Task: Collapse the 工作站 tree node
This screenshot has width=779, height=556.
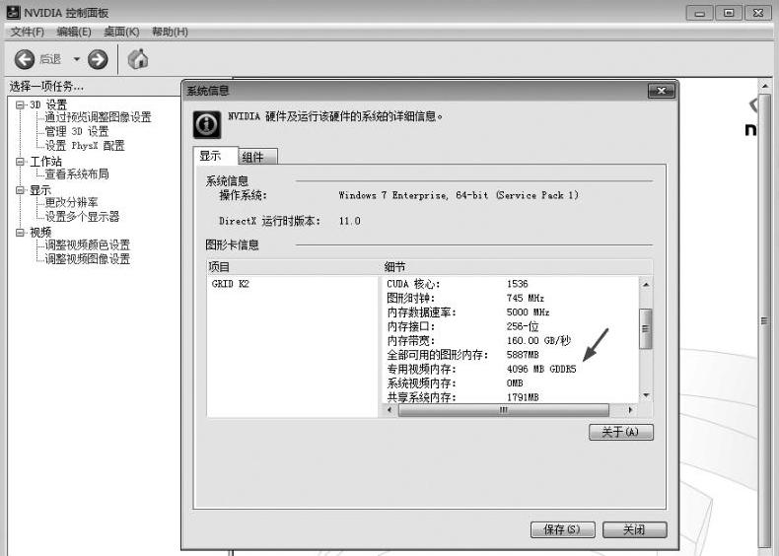Action: click(x=20, y=162)
